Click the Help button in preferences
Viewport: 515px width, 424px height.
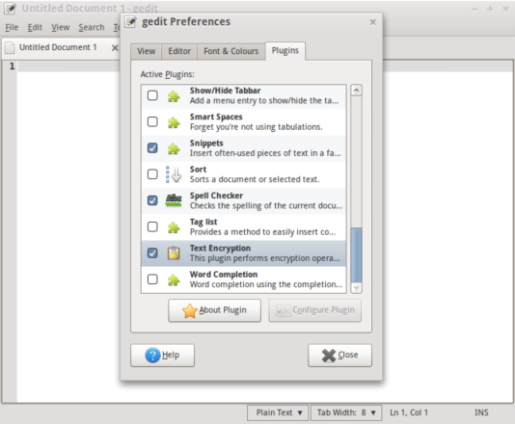(162, 355)
